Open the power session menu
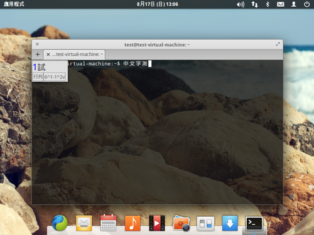The height and width of the screenshot is (235, 314). (306, 4)
